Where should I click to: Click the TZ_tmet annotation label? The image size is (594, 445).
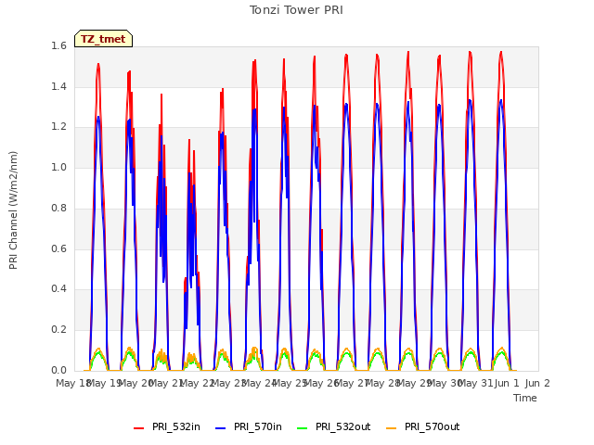click(103, 39)
